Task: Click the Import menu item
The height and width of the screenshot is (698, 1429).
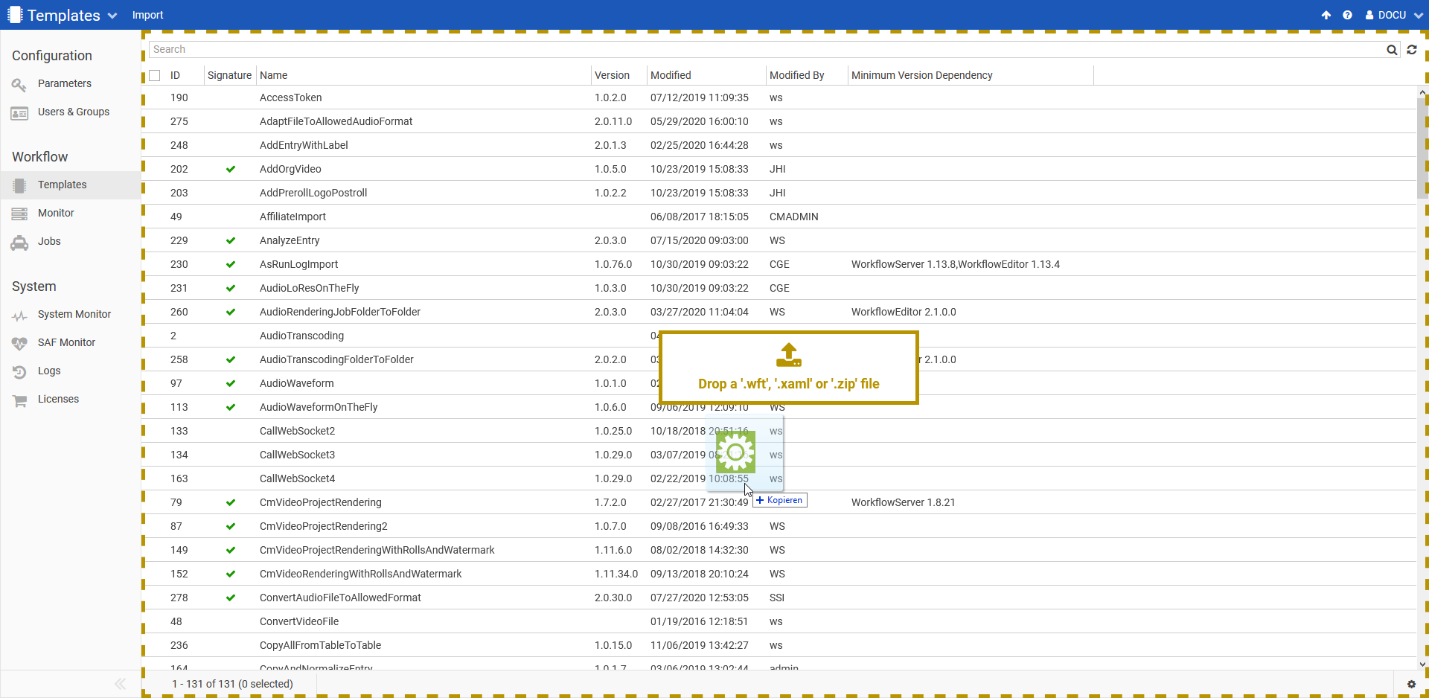Action: (x=147, y=15)
